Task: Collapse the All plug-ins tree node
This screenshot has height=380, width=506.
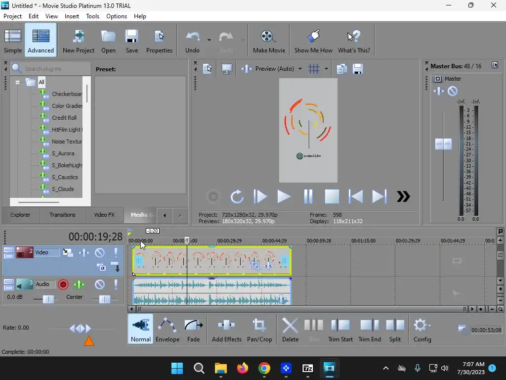Action: [17, 82]
